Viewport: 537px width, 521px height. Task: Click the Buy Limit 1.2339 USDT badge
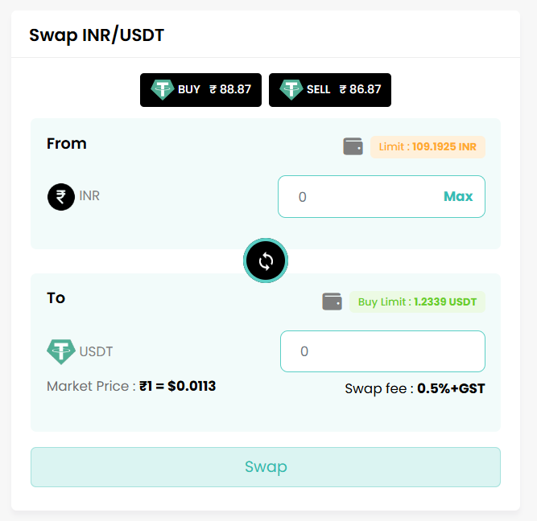(x=417, y=302)
